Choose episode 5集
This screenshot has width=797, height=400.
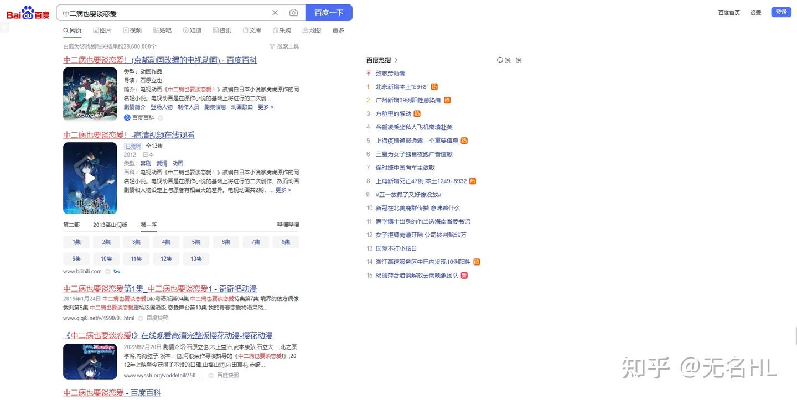point(196,242)
